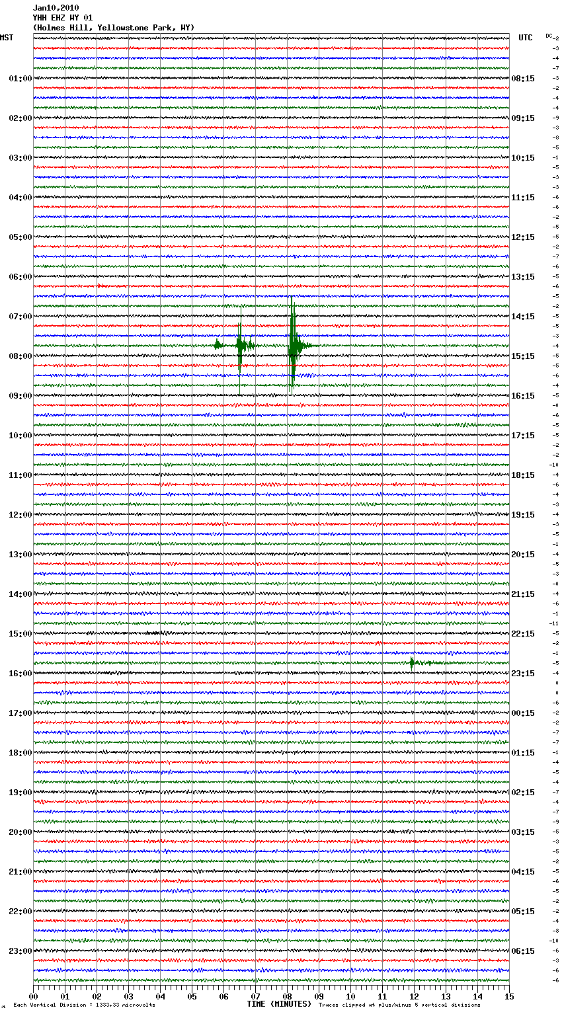Click minute tick "10" on the bottom axis
Image resolution: width=562 pixels, height=1014 pixels.
tap(350, 996)
